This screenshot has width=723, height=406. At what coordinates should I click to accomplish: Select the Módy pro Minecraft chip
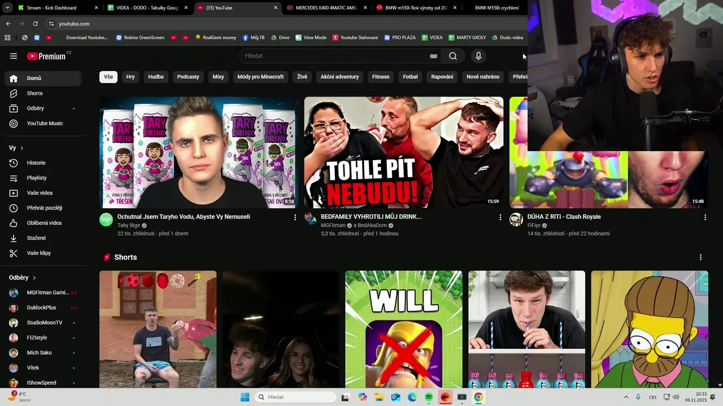pos(260,77)
